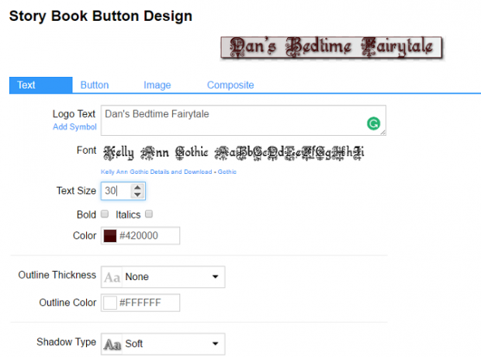Decrease Text Size with the down arrow
The width and height of the screenshot is (481, 357).
point(137,195)
